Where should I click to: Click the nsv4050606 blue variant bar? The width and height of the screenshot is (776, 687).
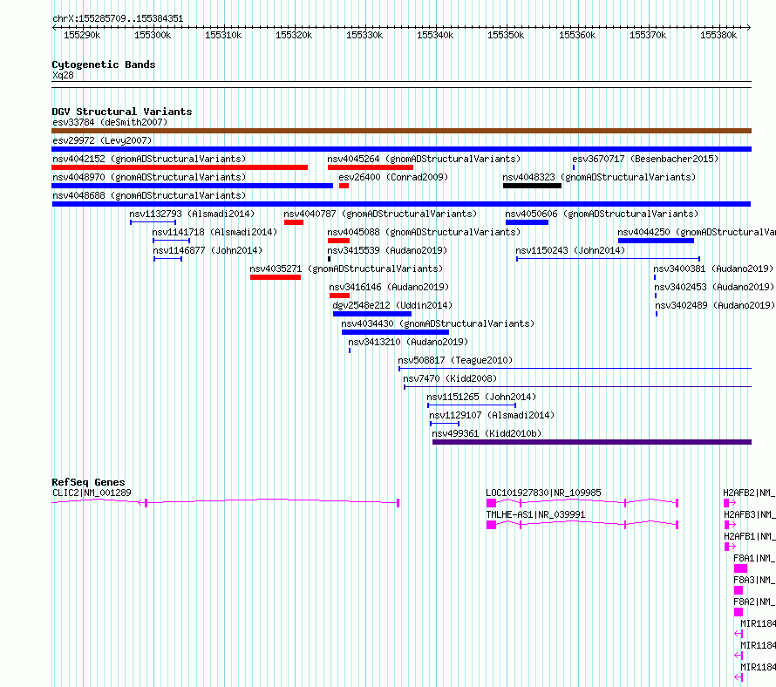point(527,222)
